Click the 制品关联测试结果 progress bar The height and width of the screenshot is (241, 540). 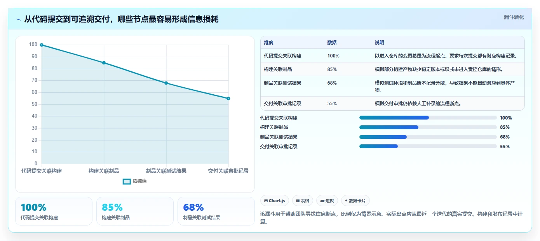tap(428, 137)
